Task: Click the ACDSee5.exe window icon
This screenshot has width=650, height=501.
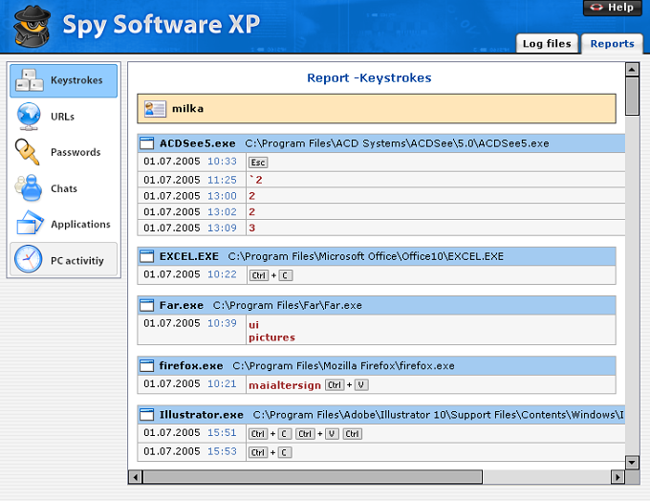Action: point(147,143)
